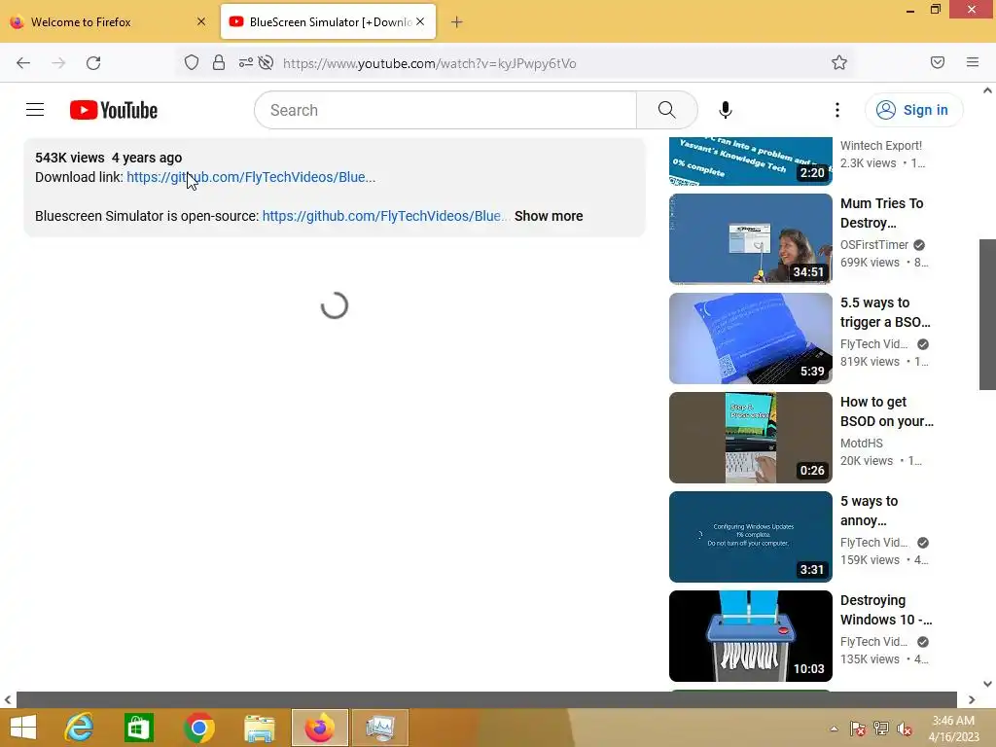Click the vertical scrollbar thumb
The height and width of the screenshot is (747, 996).
click(x=987, y=314)
